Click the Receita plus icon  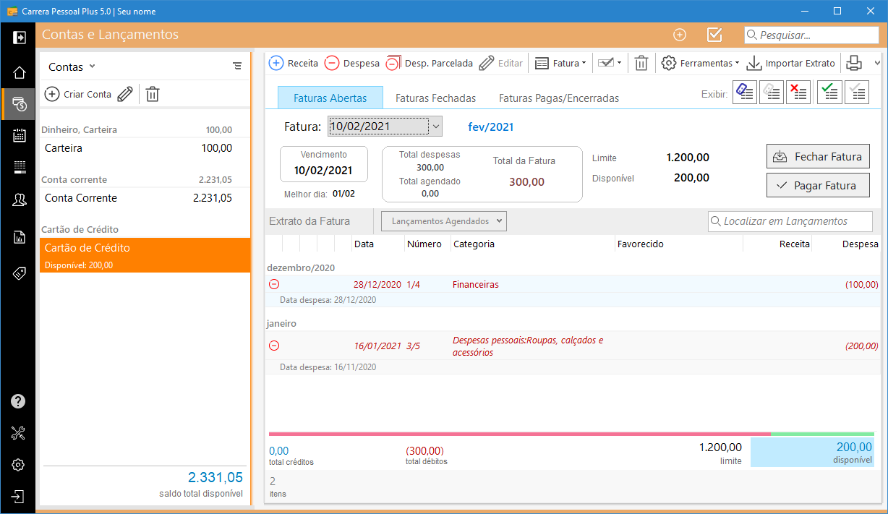coord(276,63)
